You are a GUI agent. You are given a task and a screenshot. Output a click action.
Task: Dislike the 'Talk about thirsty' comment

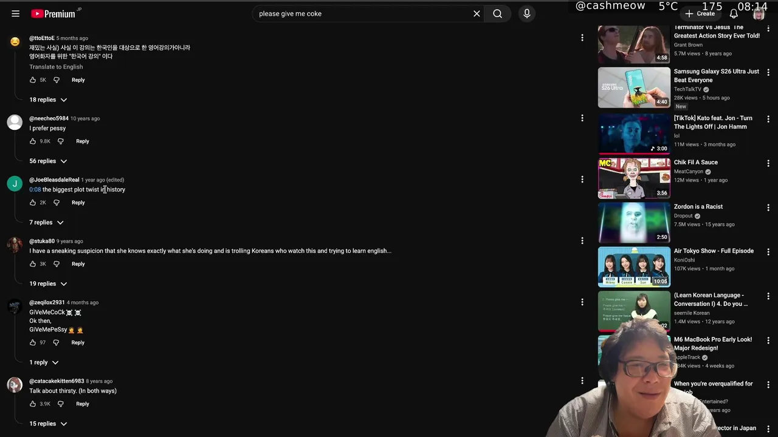61,404
